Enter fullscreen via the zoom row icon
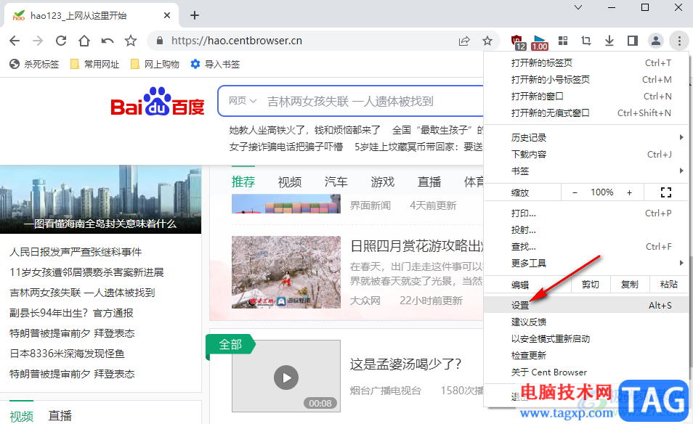 click(666, 192)
